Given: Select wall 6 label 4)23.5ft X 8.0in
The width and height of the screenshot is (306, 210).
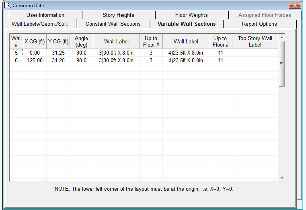Looking at the screenshot, I should point(186,61).
